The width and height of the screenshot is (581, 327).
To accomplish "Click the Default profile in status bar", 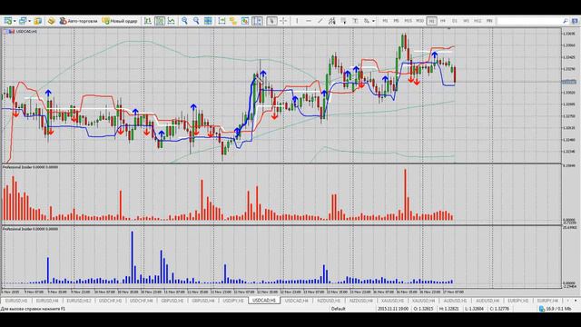I will pos(338,309).
